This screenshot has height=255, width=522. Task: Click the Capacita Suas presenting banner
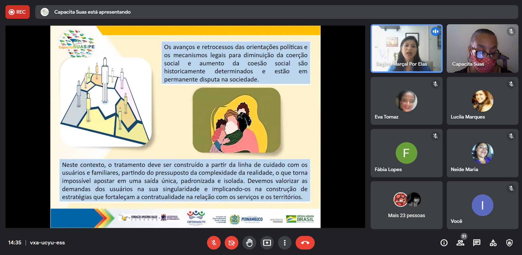(92, 12)
